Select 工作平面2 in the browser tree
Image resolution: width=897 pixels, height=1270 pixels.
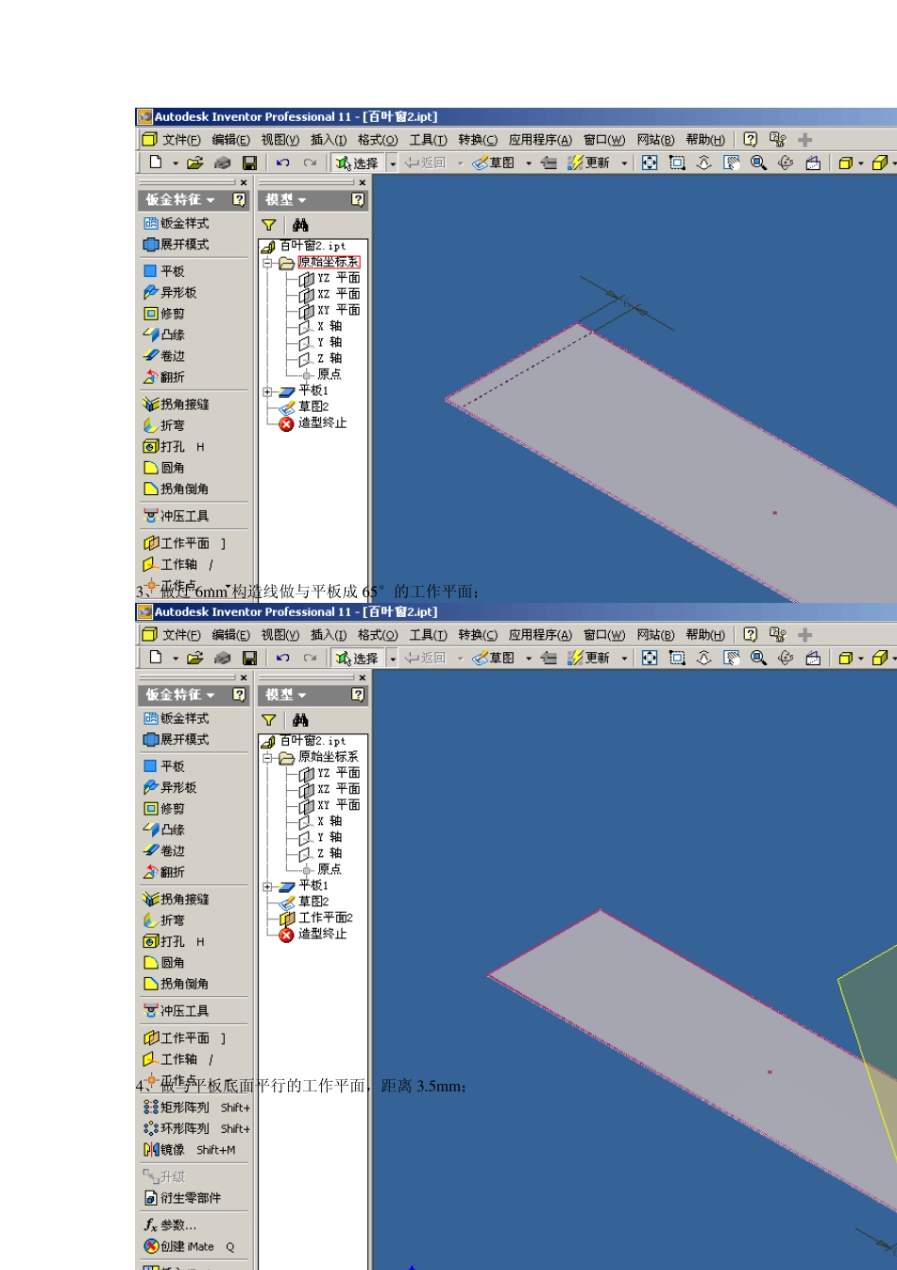click(x=317, y=918)
